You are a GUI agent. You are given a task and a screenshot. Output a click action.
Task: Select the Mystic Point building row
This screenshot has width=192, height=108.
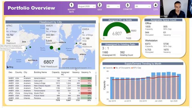click(x=50, y=93)
